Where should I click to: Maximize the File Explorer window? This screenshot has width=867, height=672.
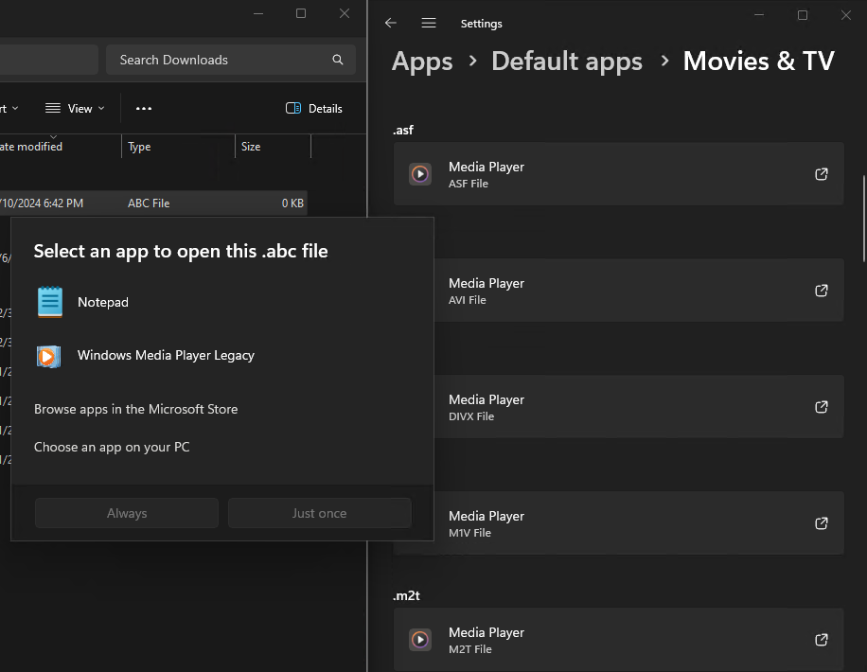(x=301, y=13)
